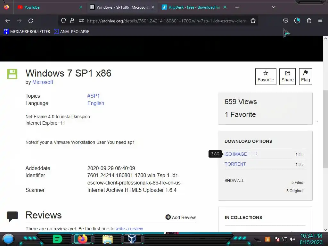Viewport: 328px width, 246px height.
Task: Open volume speaker tray icon
Action: click(x=292, y=239)
